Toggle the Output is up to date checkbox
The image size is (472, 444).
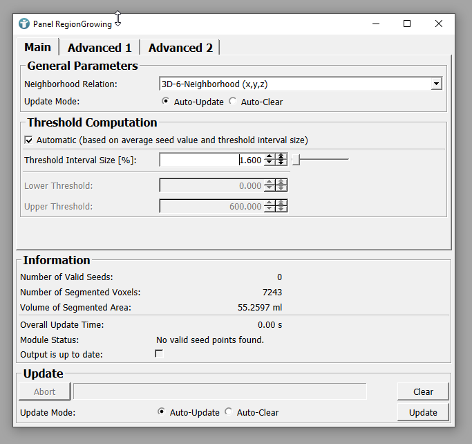pos(159,353)
